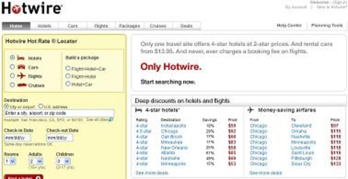
Task: Open the Rooms dropdown
Action: point(10,161)
